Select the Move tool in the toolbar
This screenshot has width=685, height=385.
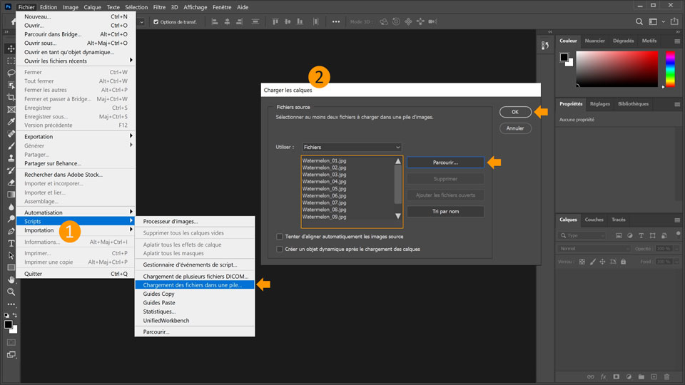11,48
